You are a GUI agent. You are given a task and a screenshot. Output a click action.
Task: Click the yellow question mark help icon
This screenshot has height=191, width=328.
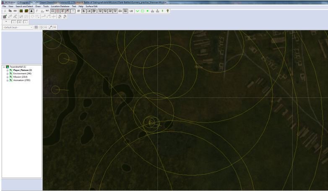click(x=168, y=11)
